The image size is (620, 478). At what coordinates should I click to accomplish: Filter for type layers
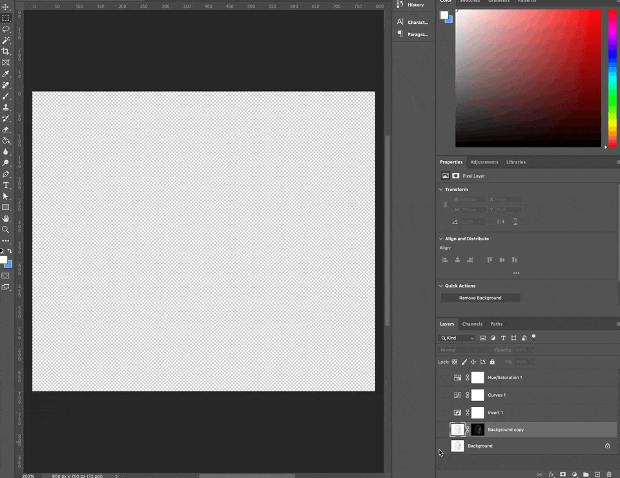coord(503,338)
